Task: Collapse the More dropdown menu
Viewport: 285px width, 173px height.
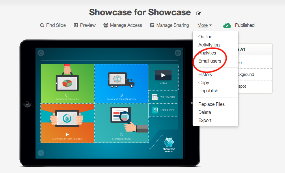Action: pyautogui.click(x=205, y=25)
